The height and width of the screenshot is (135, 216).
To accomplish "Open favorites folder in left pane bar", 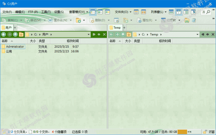I will 21,34.
